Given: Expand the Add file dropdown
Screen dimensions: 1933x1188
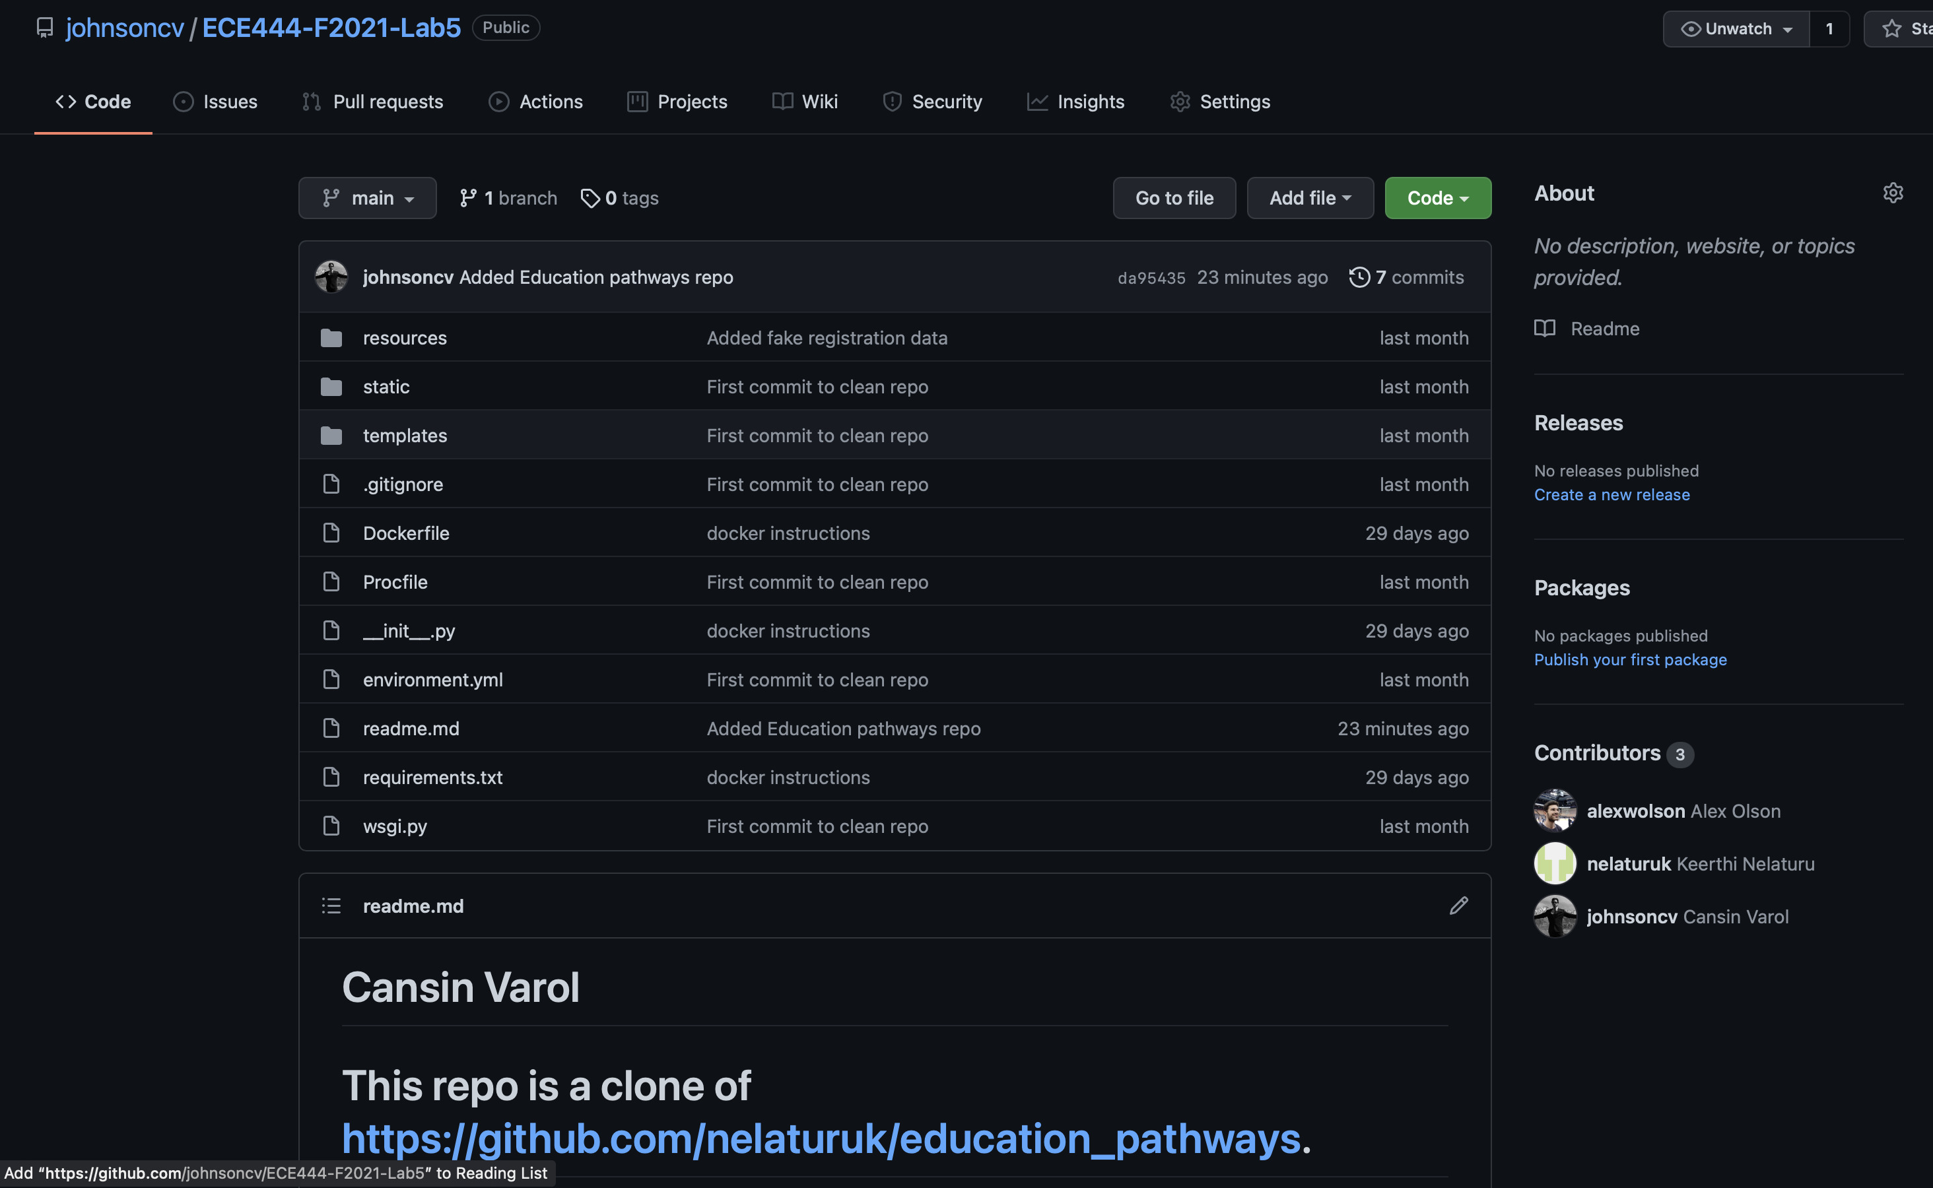Looking at the screenshot, I should coord(1308,198).
